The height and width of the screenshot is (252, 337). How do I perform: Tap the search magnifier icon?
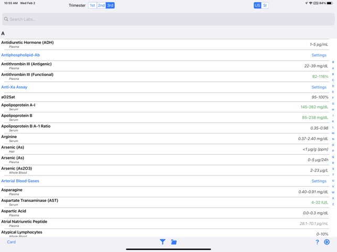(x=6, y=19)
